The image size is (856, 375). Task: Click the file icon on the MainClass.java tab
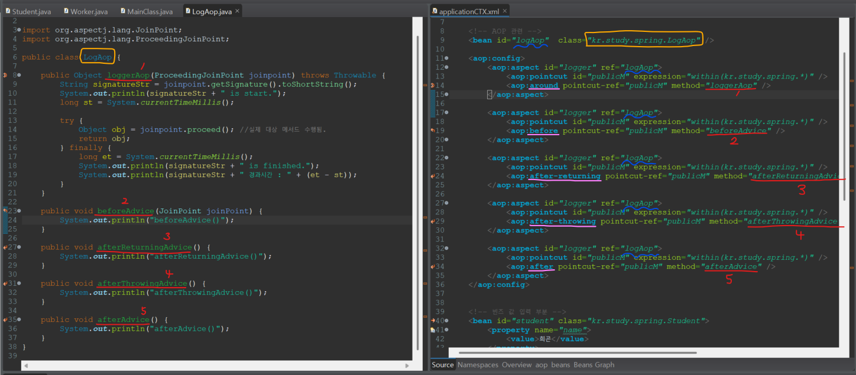tap(123, 11)
